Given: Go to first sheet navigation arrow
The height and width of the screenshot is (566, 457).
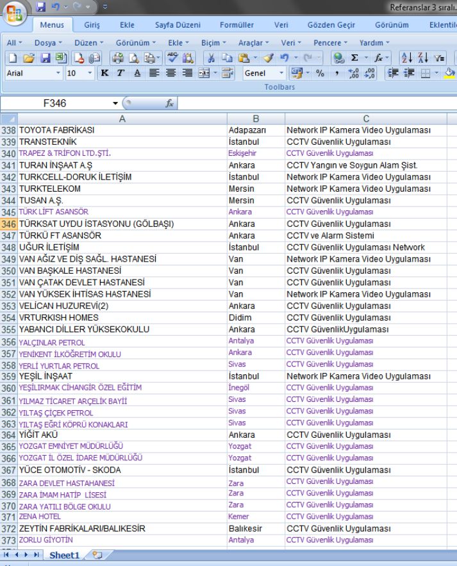Looking at the screenshot, I should 6,554.
